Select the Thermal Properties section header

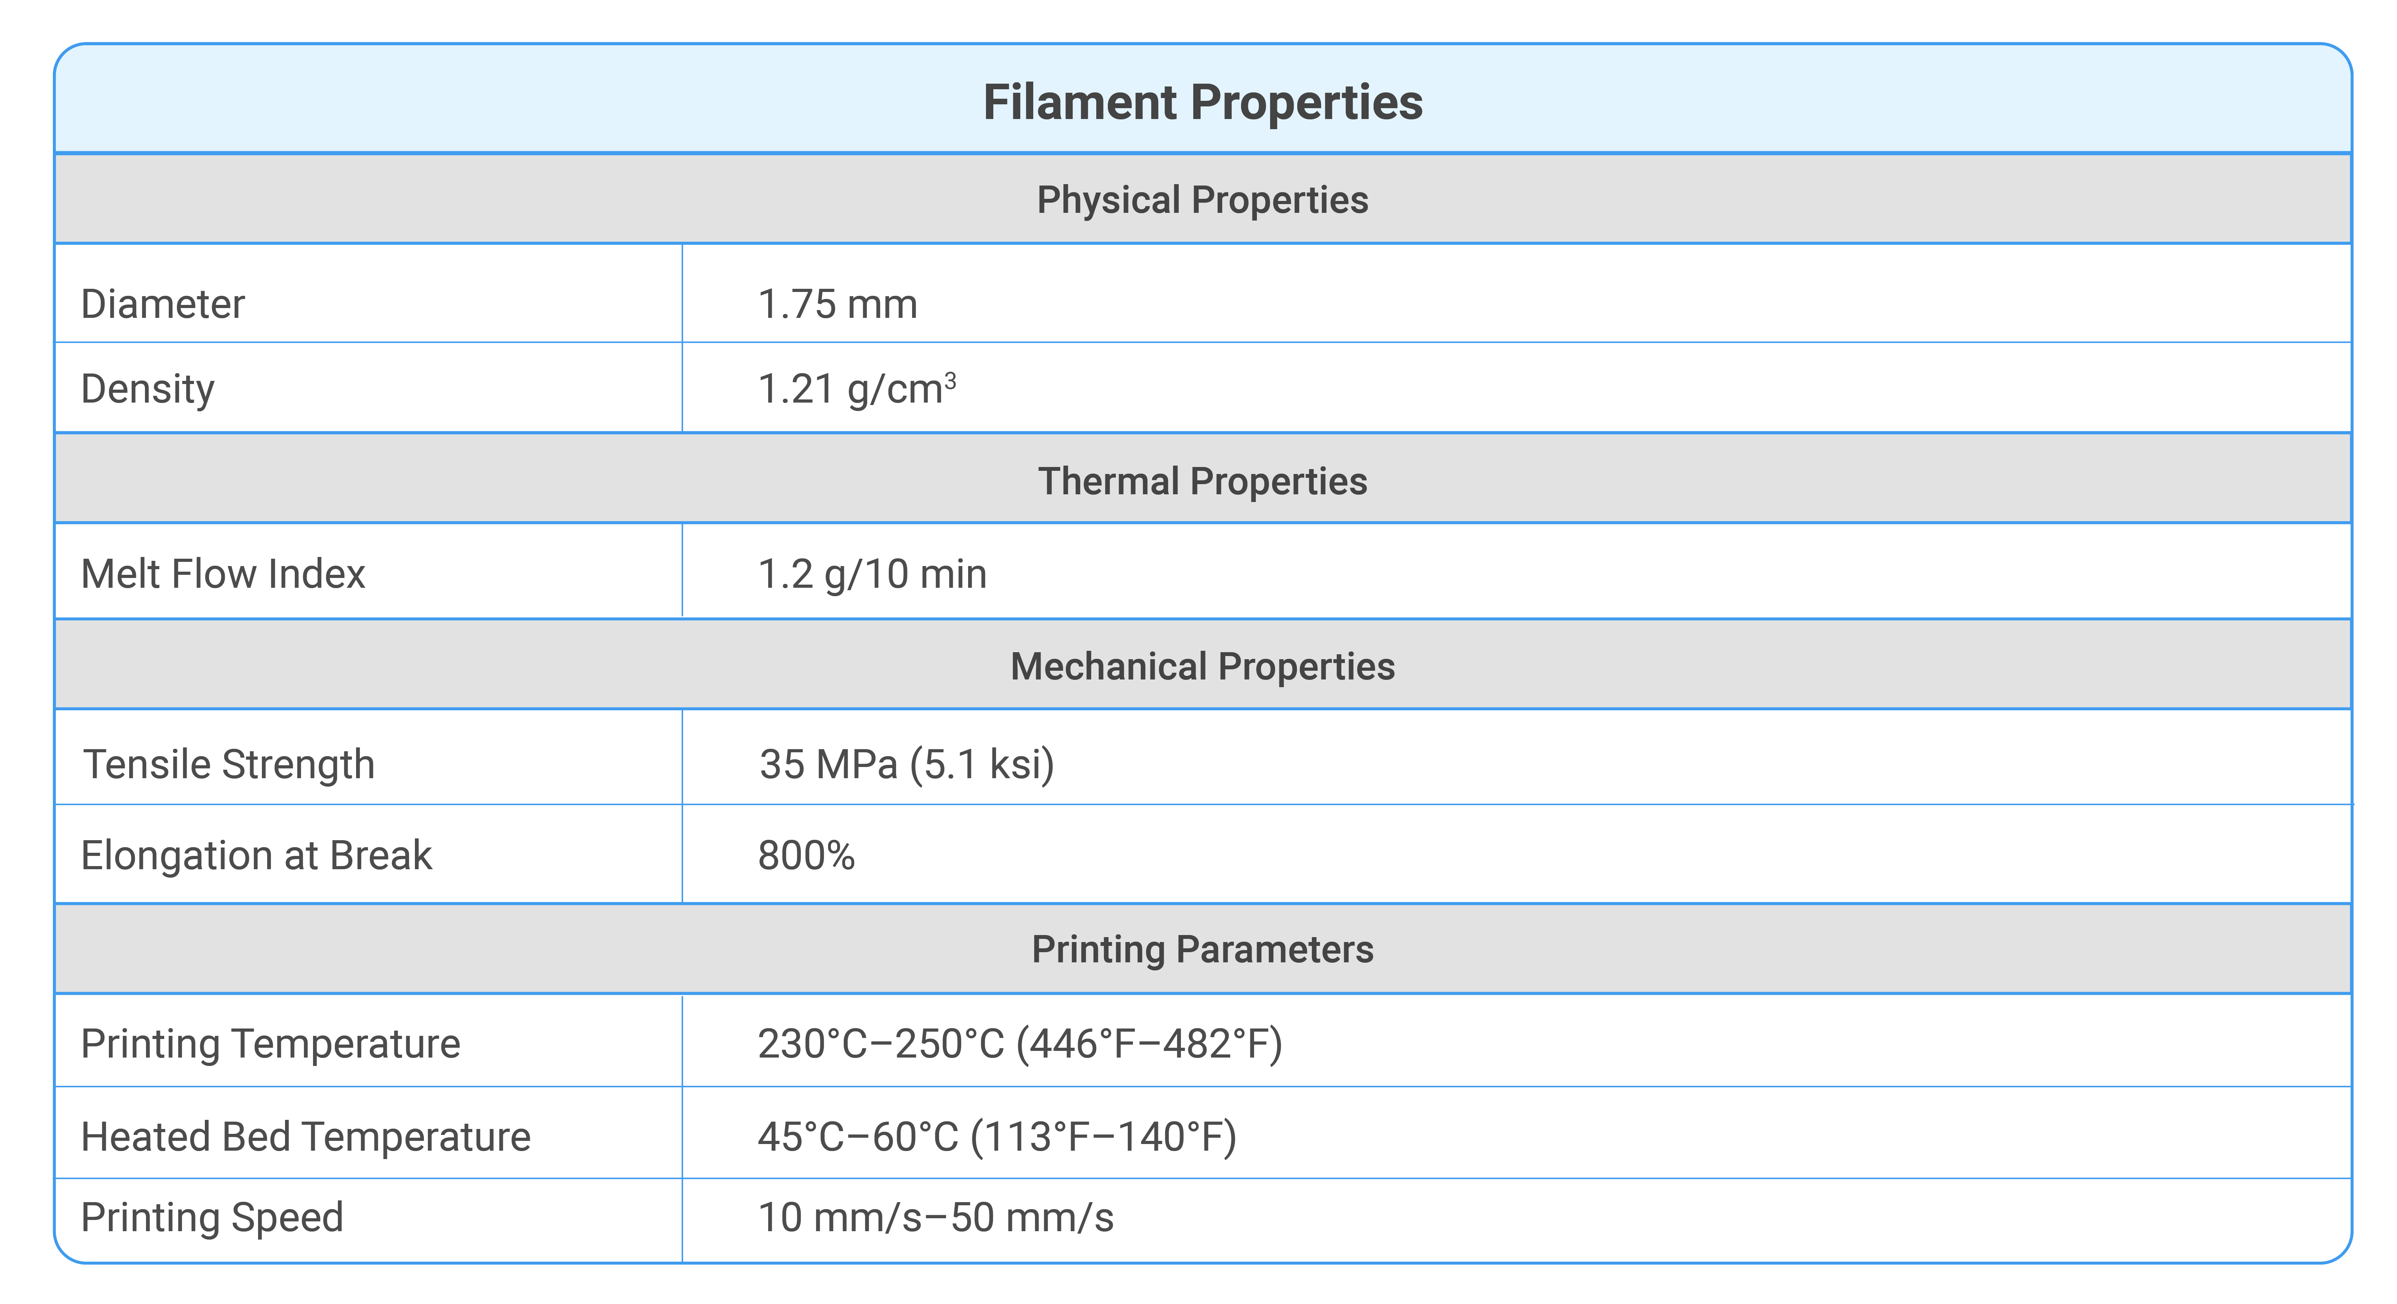[x=1202, y=480]
